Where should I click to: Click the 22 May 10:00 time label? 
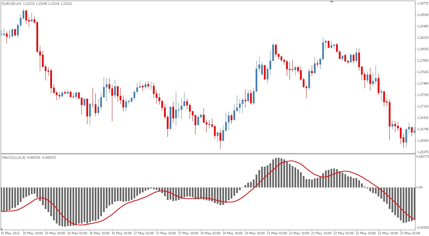click(366, 233)
